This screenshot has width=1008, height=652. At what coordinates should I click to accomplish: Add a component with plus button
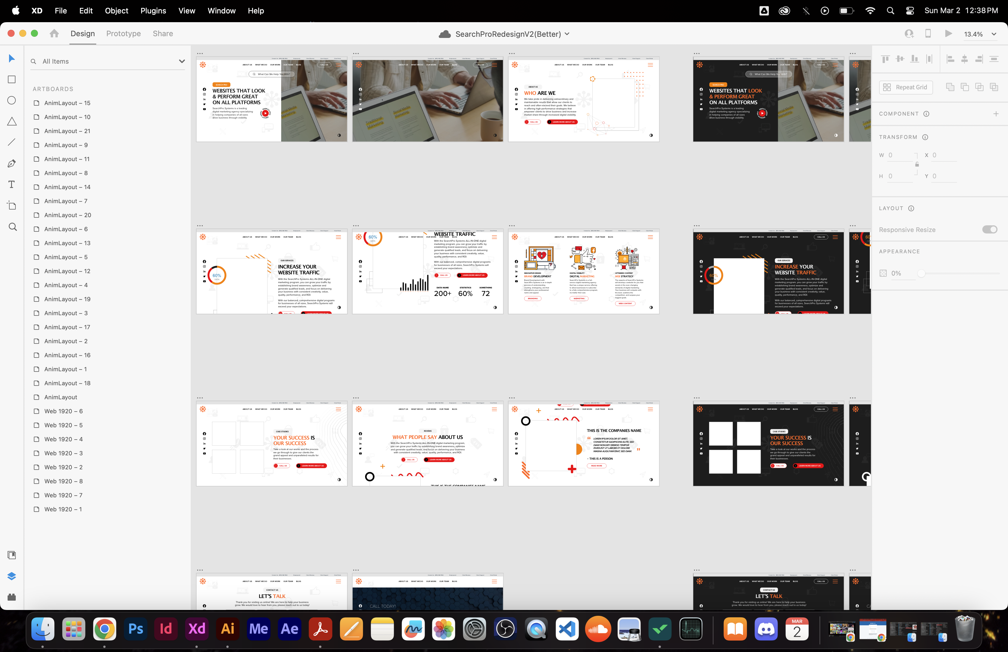[996, 114]
